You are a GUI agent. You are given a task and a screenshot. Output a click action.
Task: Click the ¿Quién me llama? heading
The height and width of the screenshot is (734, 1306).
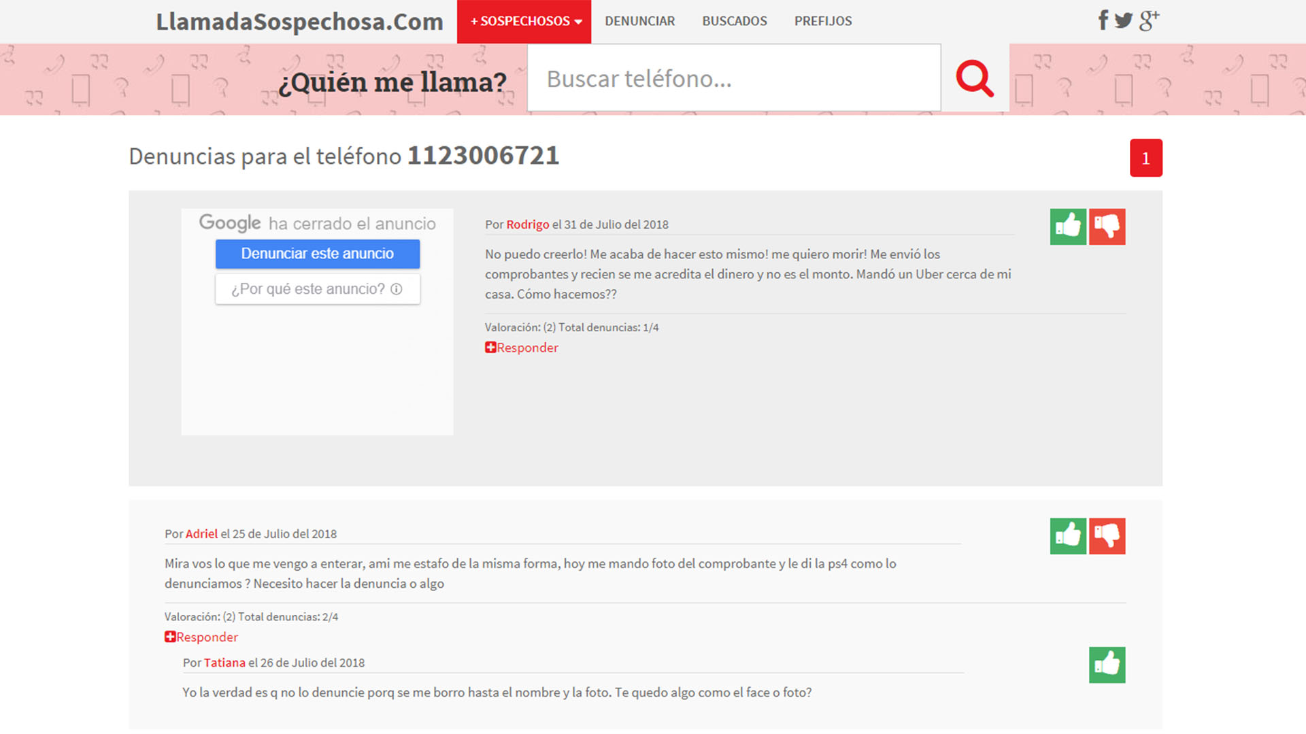tap(392, 82)
